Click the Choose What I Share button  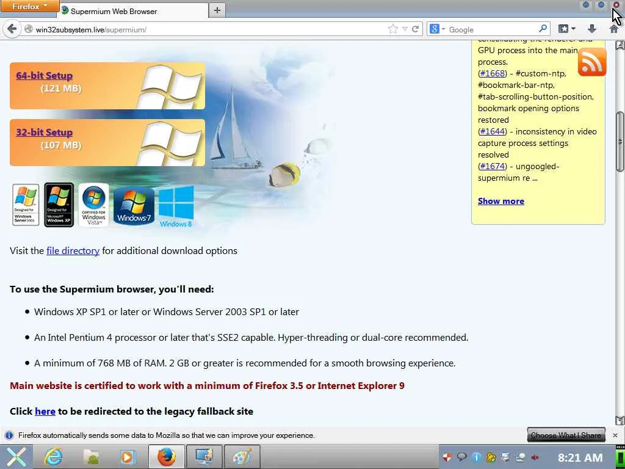pos(566,435)
